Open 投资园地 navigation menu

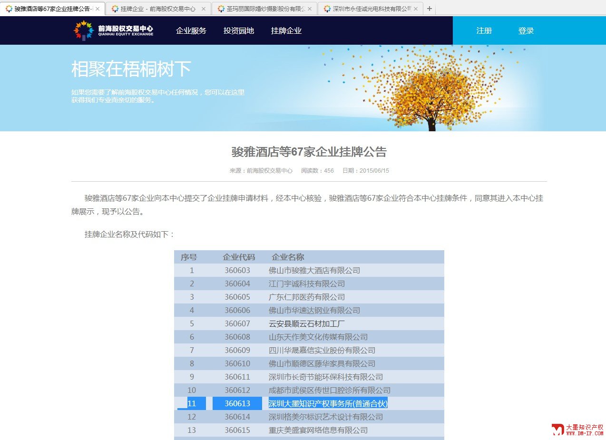[x=239, y=30]
